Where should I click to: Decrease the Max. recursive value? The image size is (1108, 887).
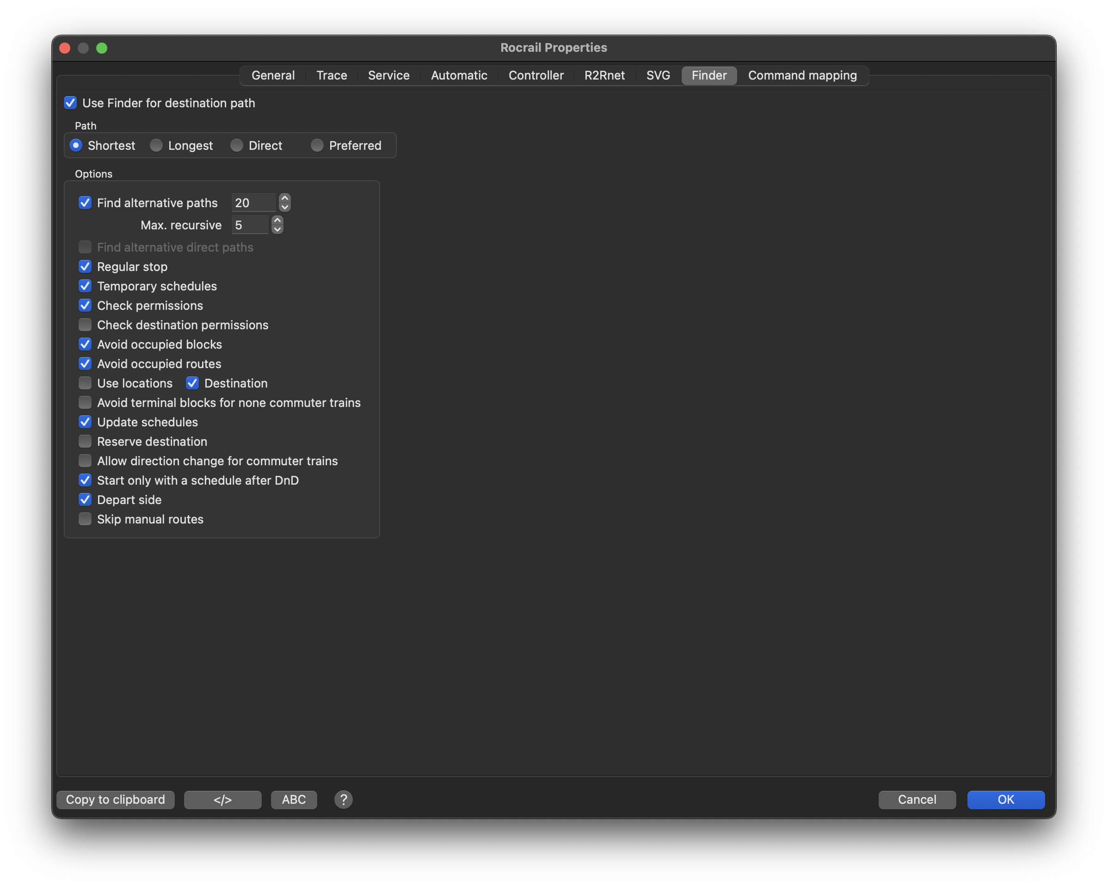point(277,230)
